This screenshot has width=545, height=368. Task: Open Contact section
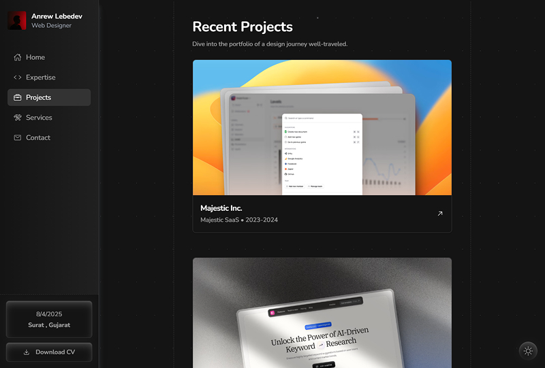tap(49, 138)
